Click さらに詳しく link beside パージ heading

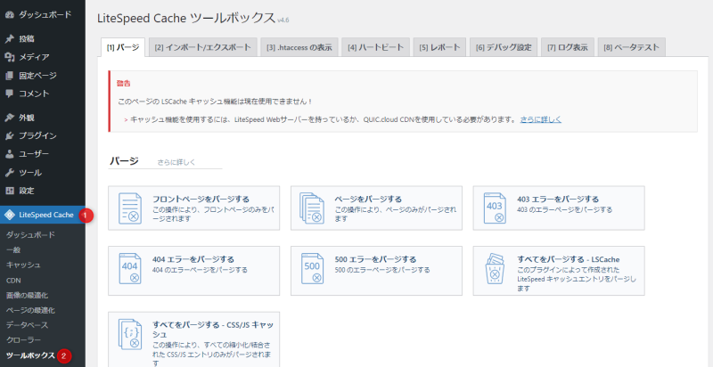(176, 162)
